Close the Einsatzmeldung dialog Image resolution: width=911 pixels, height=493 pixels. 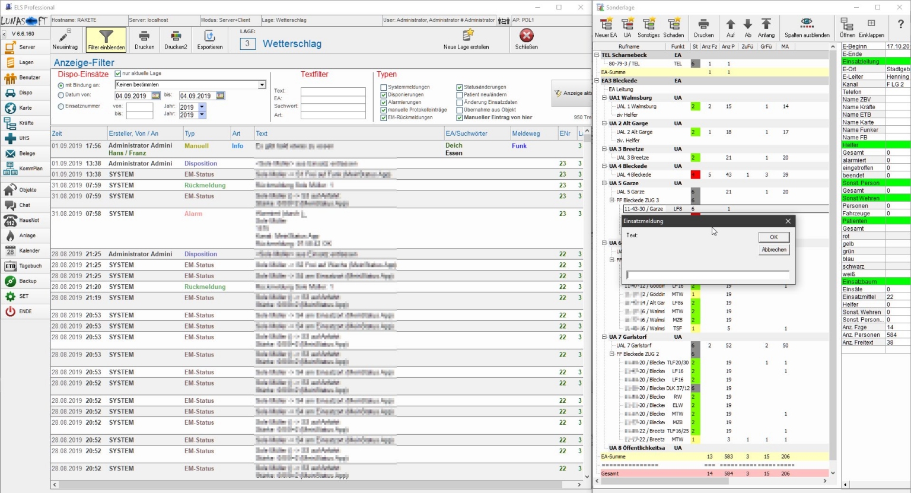pyautogui.click(x=788, y=221)
